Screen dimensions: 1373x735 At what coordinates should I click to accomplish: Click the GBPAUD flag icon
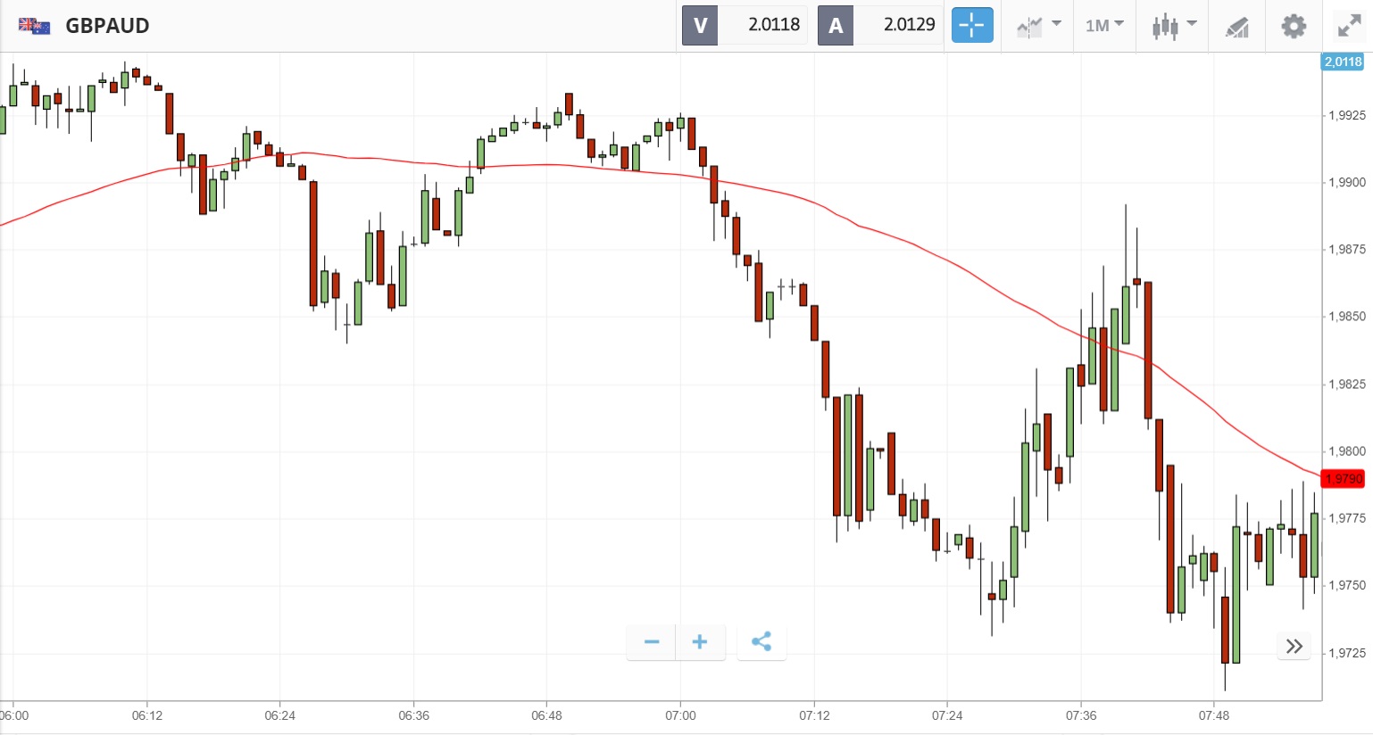(x=34, y=26)
